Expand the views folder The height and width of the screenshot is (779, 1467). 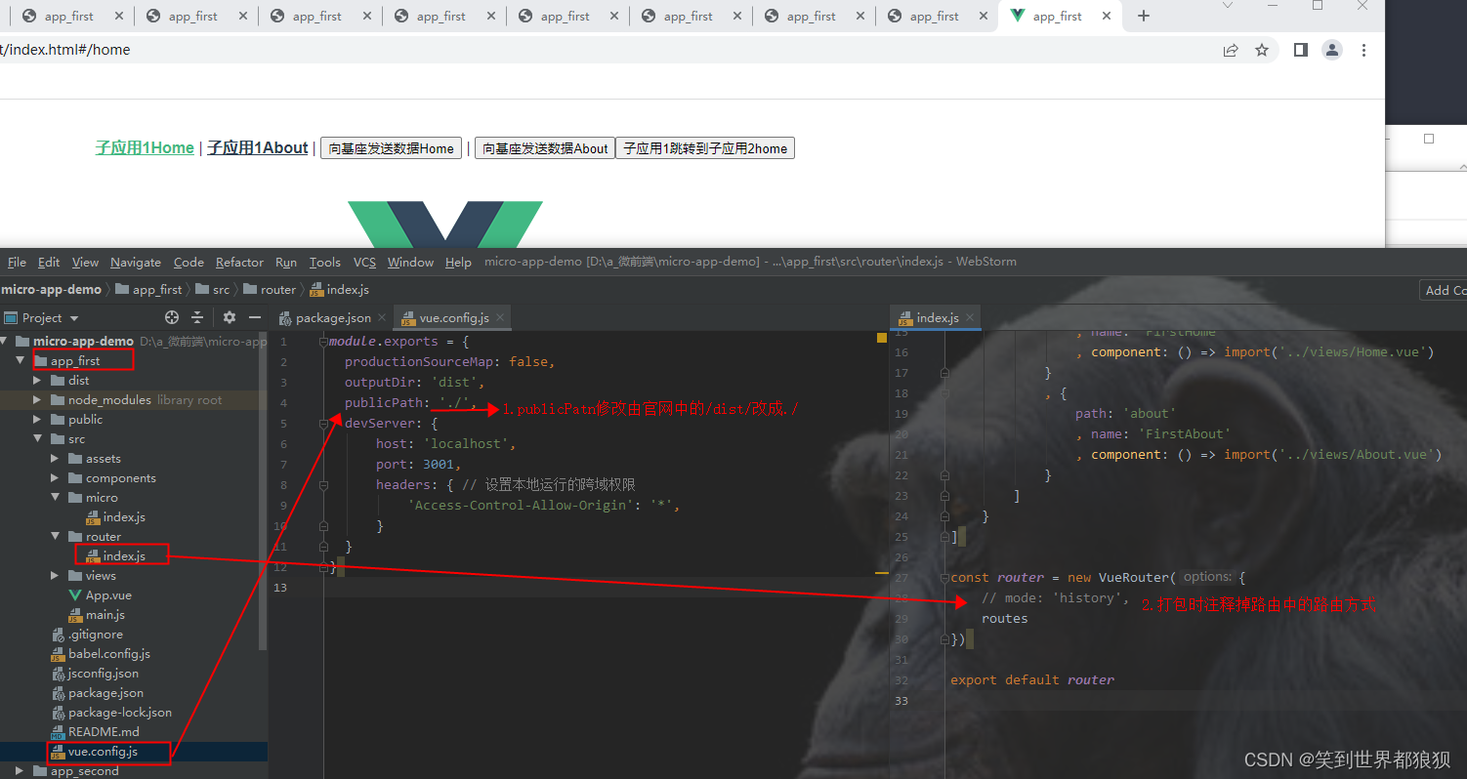pyautogui.click(x=56, y=575)
